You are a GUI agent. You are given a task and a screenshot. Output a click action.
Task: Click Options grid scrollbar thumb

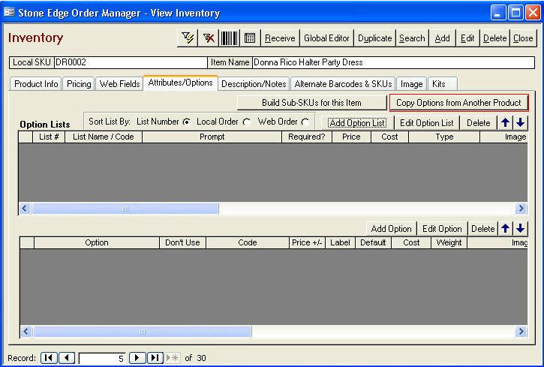142,332
